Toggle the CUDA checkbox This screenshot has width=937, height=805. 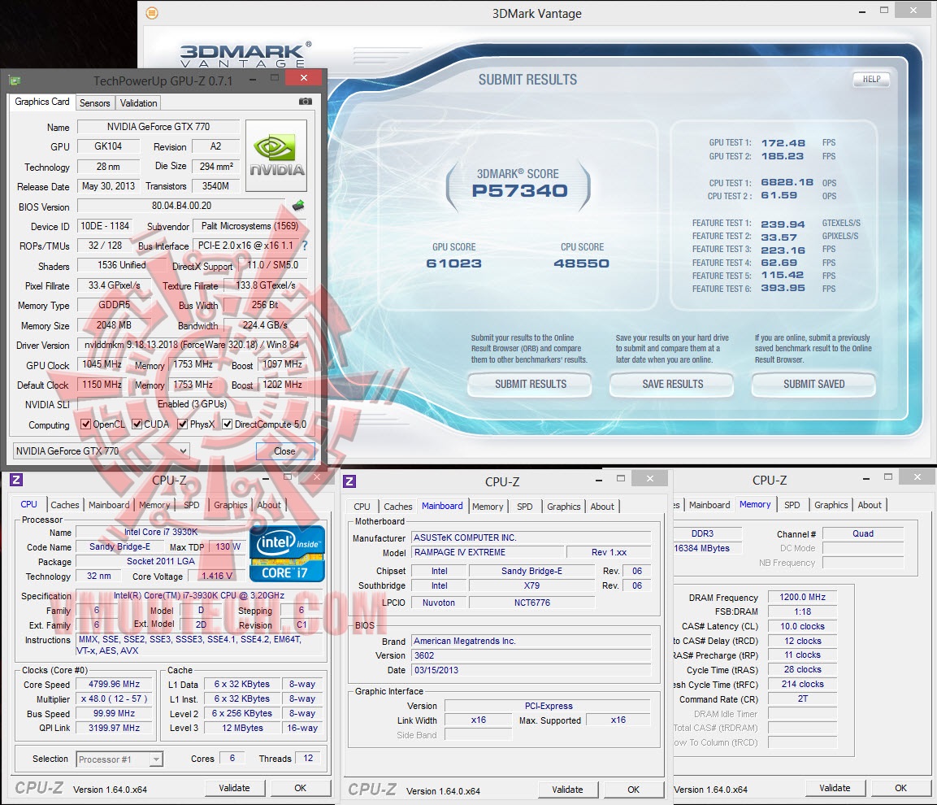coord(137,424)
